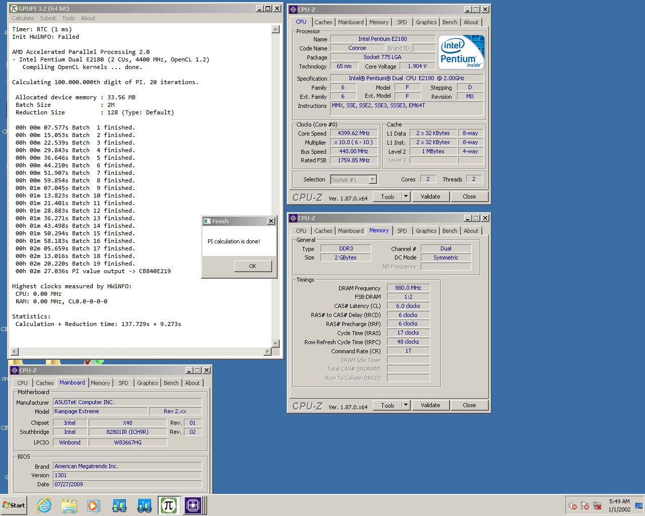Click CPU-Z Memory window title icon
This screenshot has height=516, width=645.
point(293,218)
